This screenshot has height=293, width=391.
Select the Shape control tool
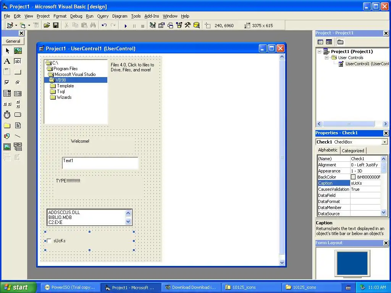[7, 136]
